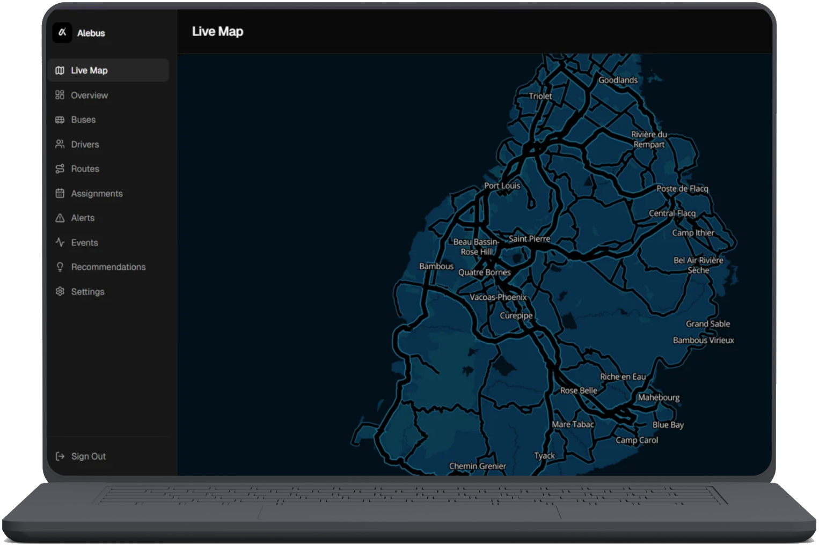View the Alerts page
This screenshot has height=546, width=819.
(x=108, y=218)
